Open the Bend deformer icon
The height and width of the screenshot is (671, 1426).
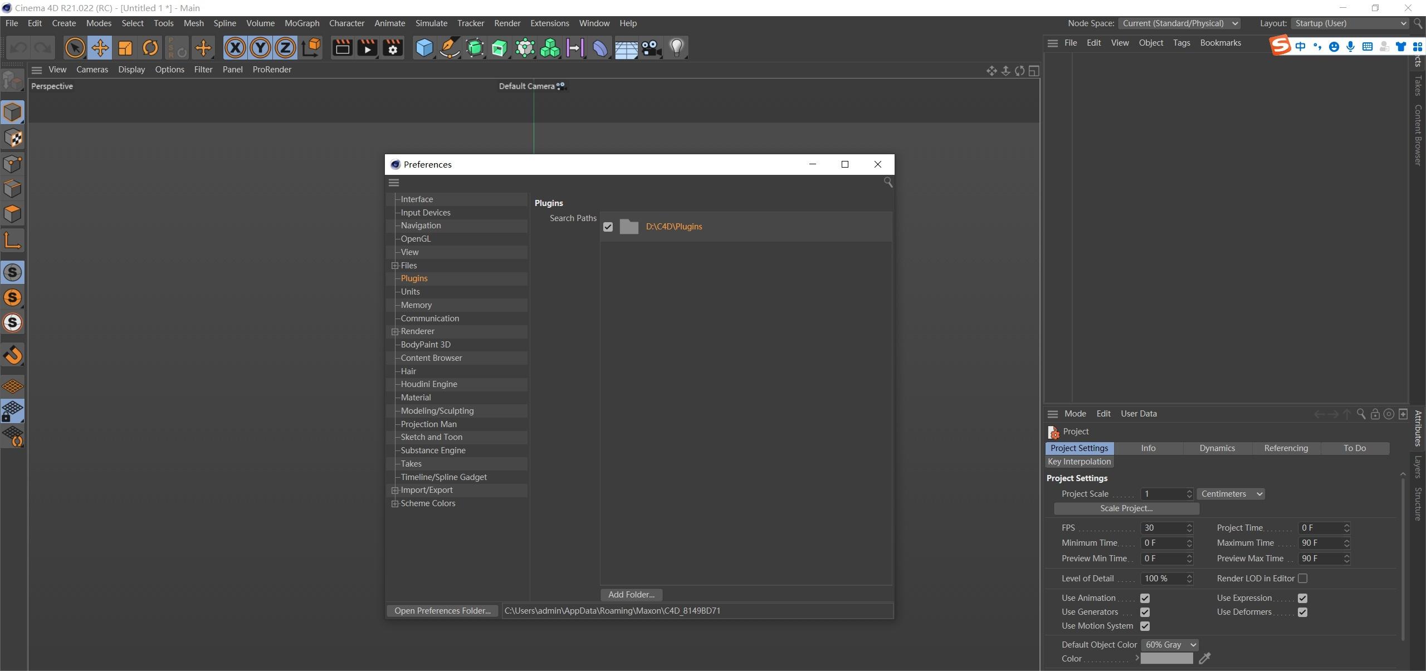pos(600,48)
